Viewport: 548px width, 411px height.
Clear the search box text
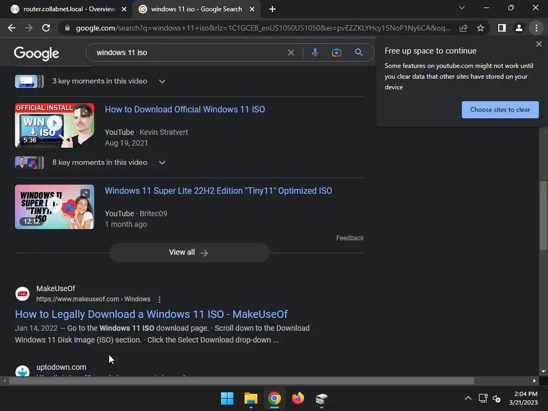[291, 52]
